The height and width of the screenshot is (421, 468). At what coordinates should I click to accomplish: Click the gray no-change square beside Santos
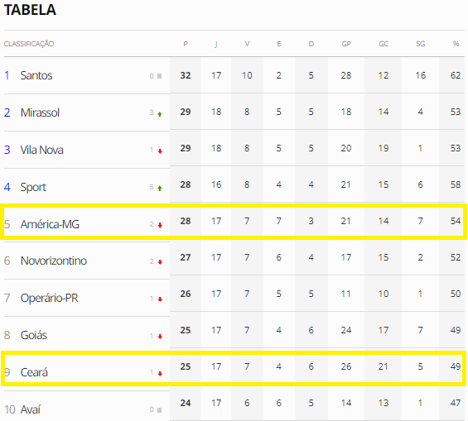[x=159, y=76]
